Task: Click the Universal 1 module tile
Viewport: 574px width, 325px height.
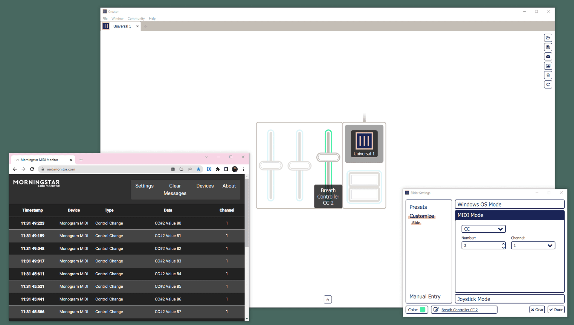Action: click(364, 144)
